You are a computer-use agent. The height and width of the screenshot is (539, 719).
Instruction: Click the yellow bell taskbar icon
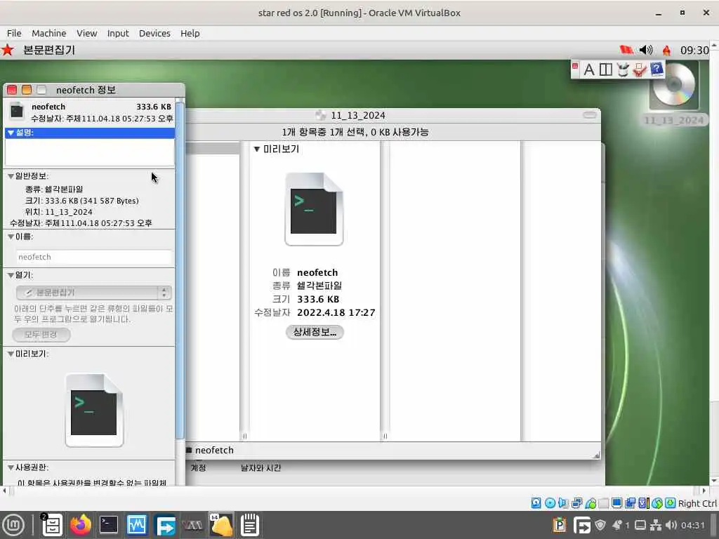pos(221,525)
